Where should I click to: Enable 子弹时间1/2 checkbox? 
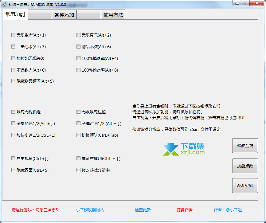point(78,123)
